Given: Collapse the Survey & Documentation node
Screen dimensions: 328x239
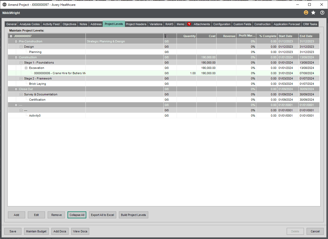Looking at the screenshot, I should (21, 94).
